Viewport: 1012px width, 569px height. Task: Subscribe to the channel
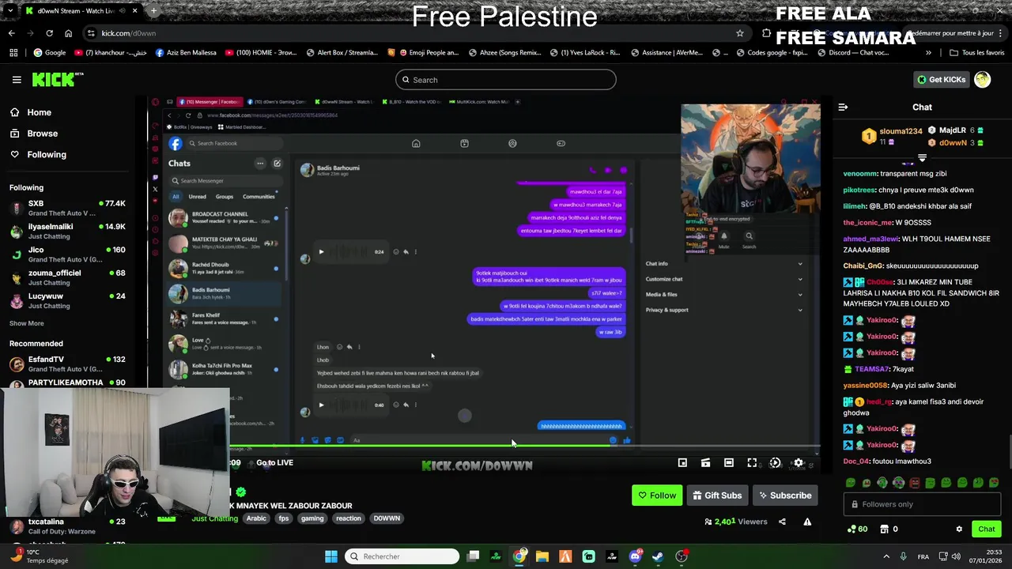pyautogui.click(x=785, y=496)
